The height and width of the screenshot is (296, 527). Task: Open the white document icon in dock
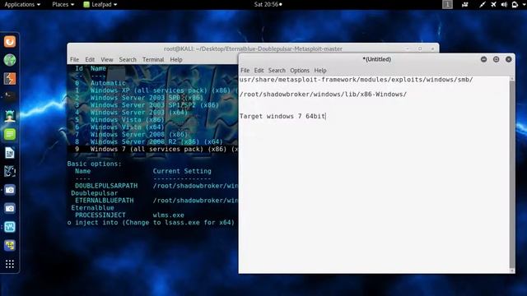[x=10, y=153]
